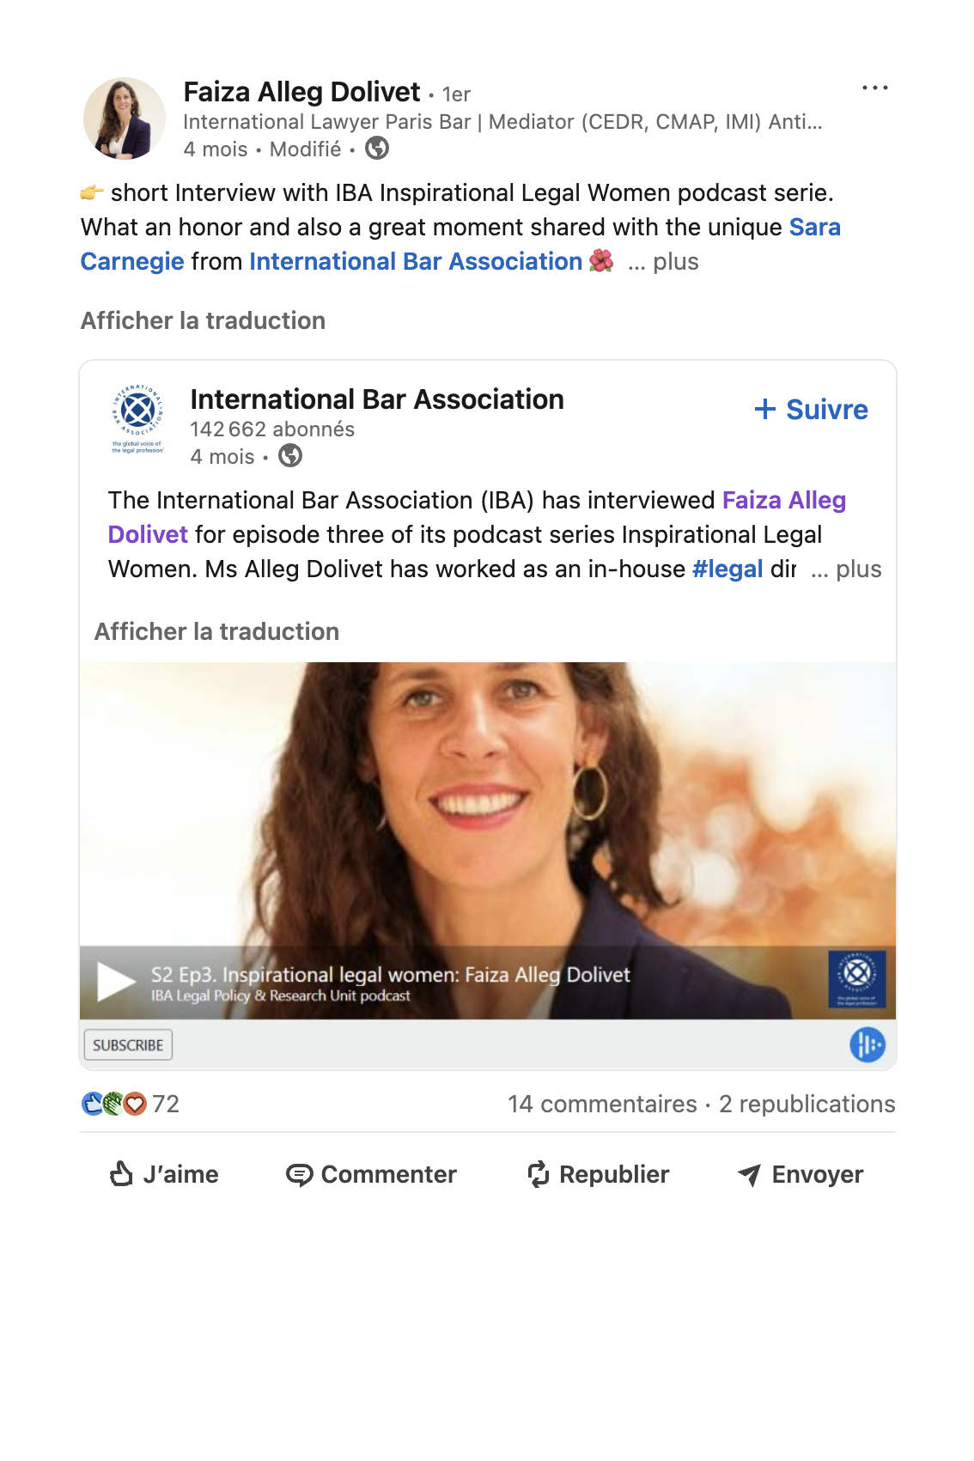
Task: Show translation of the IBA shared post
Action: click(216, 631)
